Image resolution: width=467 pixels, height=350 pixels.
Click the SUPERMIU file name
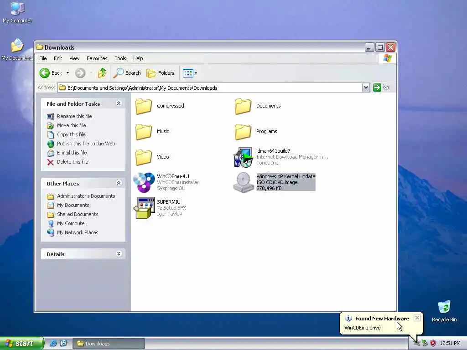point(169,202)
